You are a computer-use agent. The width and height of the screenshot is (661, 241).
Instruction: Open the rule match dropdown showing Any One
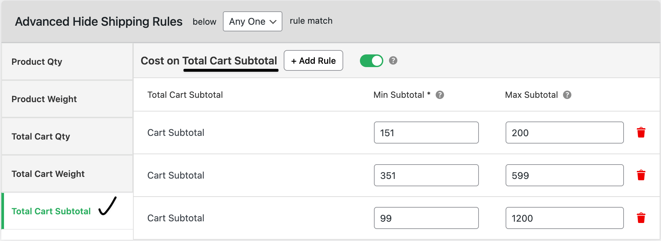coord(252,21)
